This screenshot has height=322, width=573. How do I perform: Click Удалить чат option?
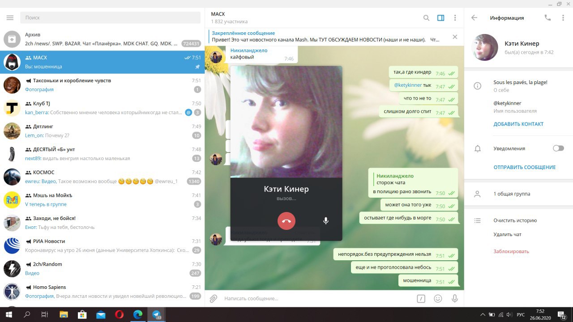coord(507,234)
